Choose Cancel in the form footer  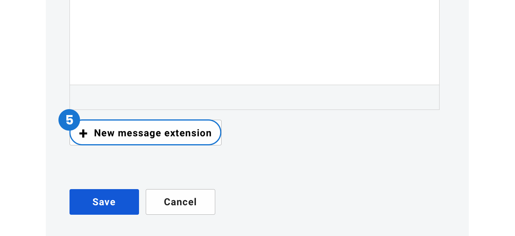click(x=180, y=202)
